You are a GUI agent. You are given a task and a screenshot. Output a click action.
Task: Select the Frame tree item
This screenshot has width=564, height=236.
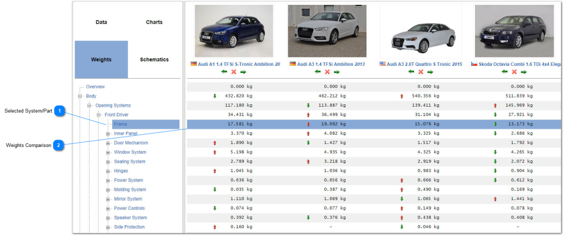coord(146,124)
